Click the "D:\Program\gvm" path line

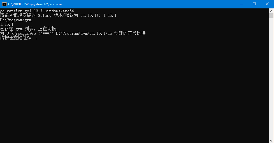coord(16,20)
